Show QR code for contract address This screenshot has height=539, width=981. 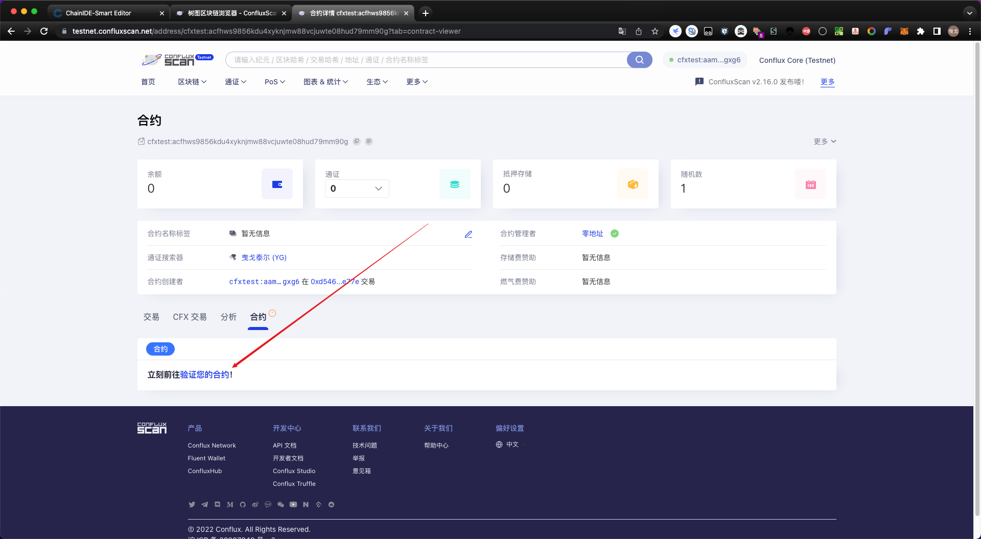[x=369, y=142]
